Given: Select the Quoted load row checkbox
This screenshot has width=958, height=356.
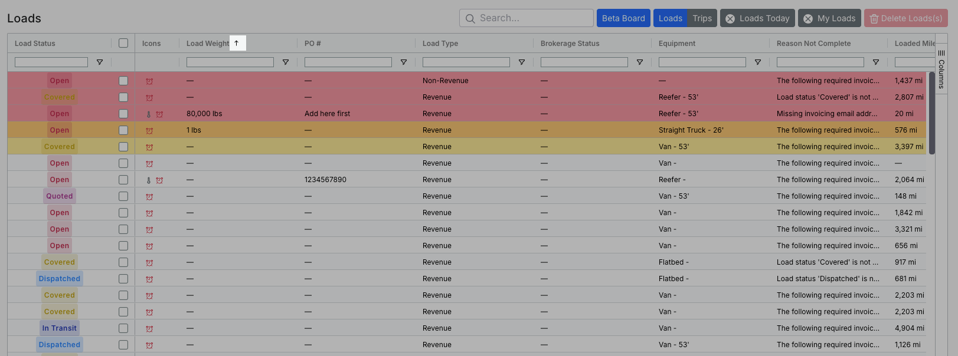Looking at the screenshot, I should point(123,196).
